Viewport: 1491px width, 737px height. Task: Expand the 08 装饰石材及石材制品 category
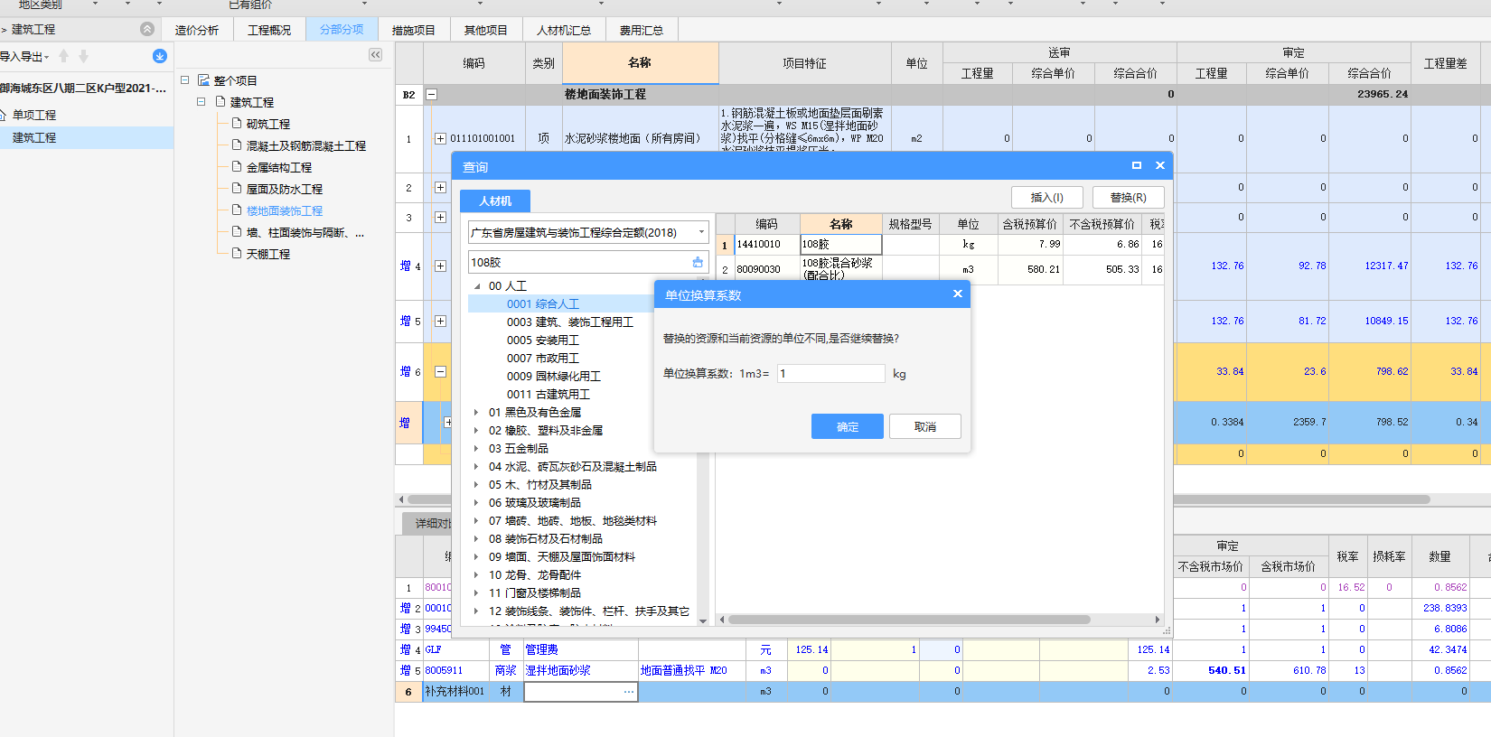[x=477, y=539]
